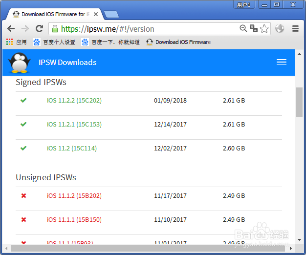This screenshot has width=306, height=255.
Task: Click the horizontal scrollbar right arrow
Action: point(290,248)
